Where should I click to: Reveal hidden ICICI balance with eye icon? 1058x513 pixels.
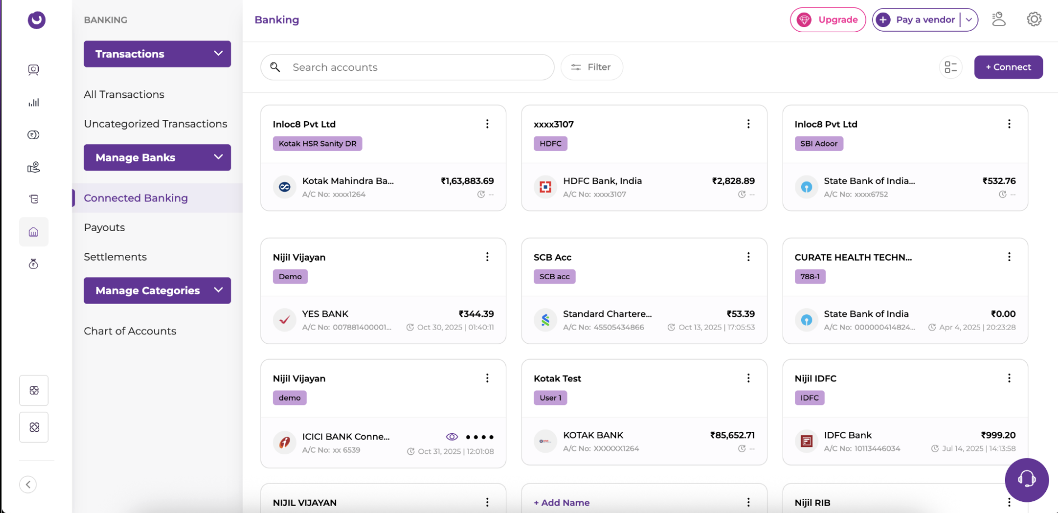(452, 437)
